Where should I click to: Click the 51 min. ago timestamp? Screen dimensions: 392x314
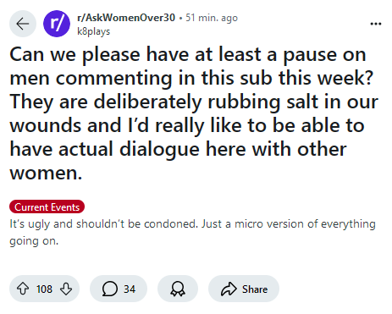(x=212, y=18)
